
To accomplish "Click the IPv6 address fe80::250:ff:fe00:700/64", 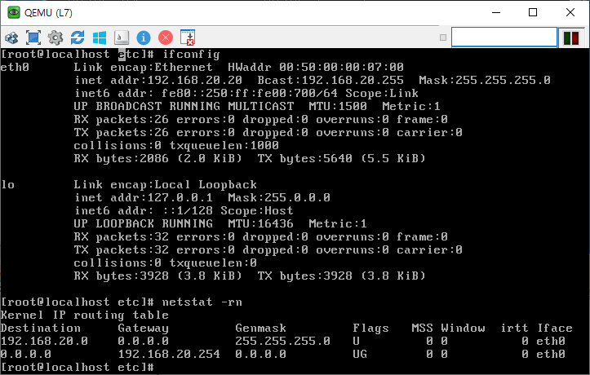I will click(250, 93).
